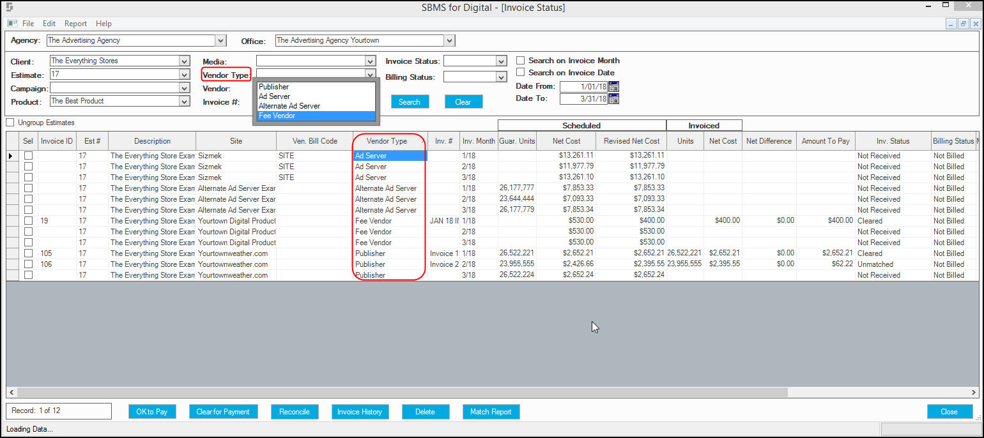Click the document icon beside File menu
This screenshot has width=984, height=438.
tap(13, 24)
